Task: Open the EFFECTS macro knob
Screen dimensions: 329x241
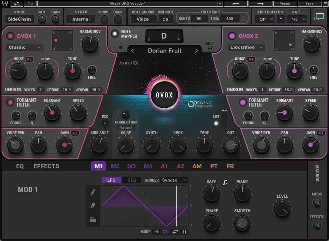Action: pos(317,225)
